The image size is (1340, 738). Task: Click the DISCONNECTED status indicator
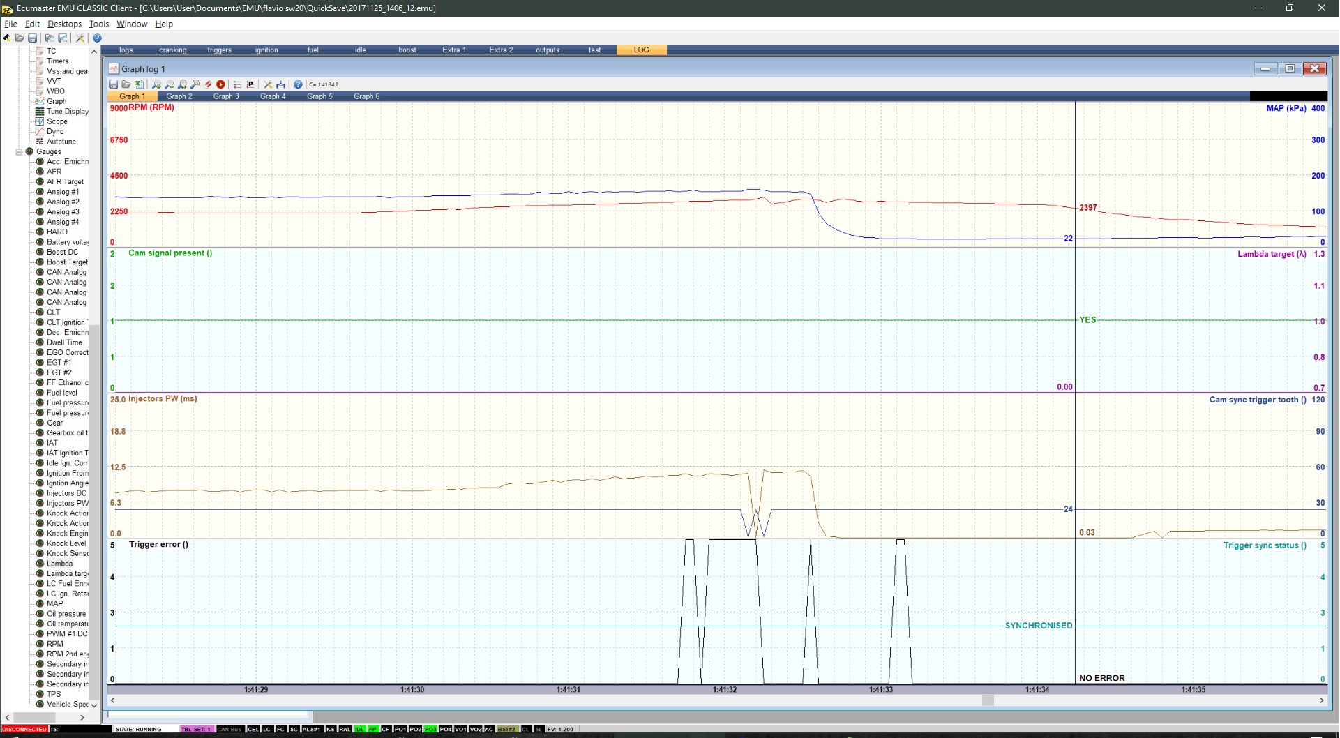[24, 730]
